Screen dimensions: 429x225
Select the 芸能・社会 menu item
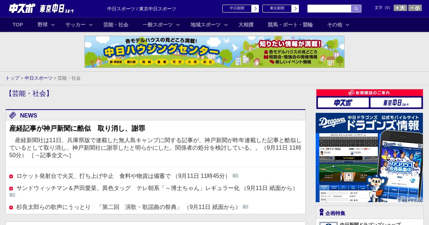coord(116,25)
